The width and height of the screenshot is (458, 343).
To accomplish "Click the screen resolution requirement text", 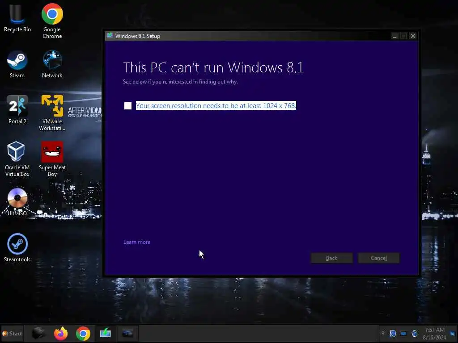I will (216, 105).
